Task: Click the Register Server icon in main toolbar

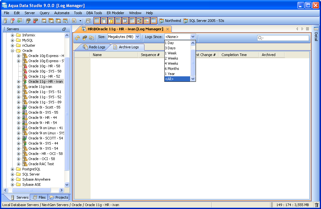Action: (5, 21)
